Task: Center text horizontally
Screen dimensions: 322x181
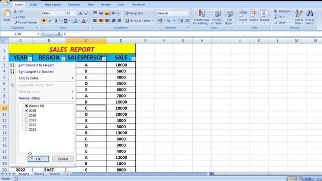Action: coord(101,21)
